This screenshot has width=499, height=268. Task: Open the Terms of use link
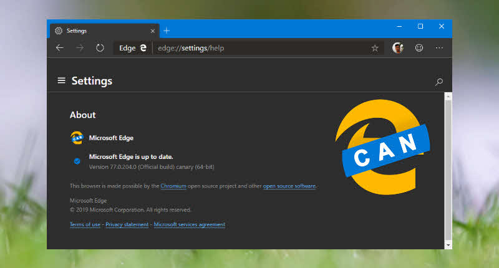(85, 224)
